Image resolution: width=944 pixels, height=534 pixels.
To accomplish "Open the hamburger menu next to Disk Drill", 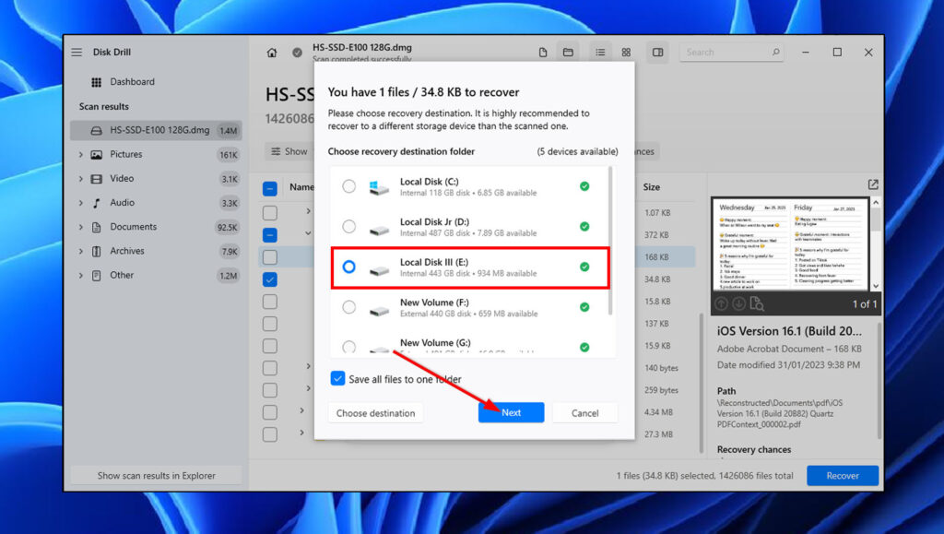I will pyautogui.click(x=77, y=53).
